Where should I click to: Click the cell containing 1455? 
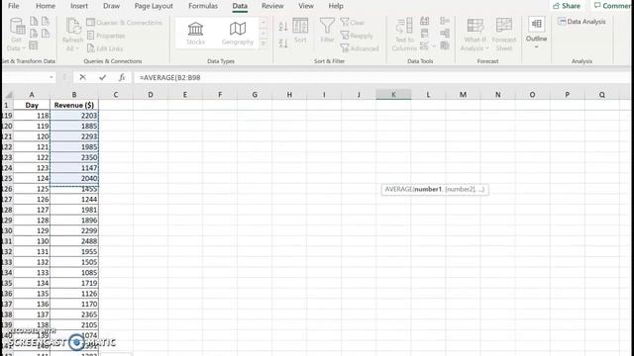[x=74, y=189]
